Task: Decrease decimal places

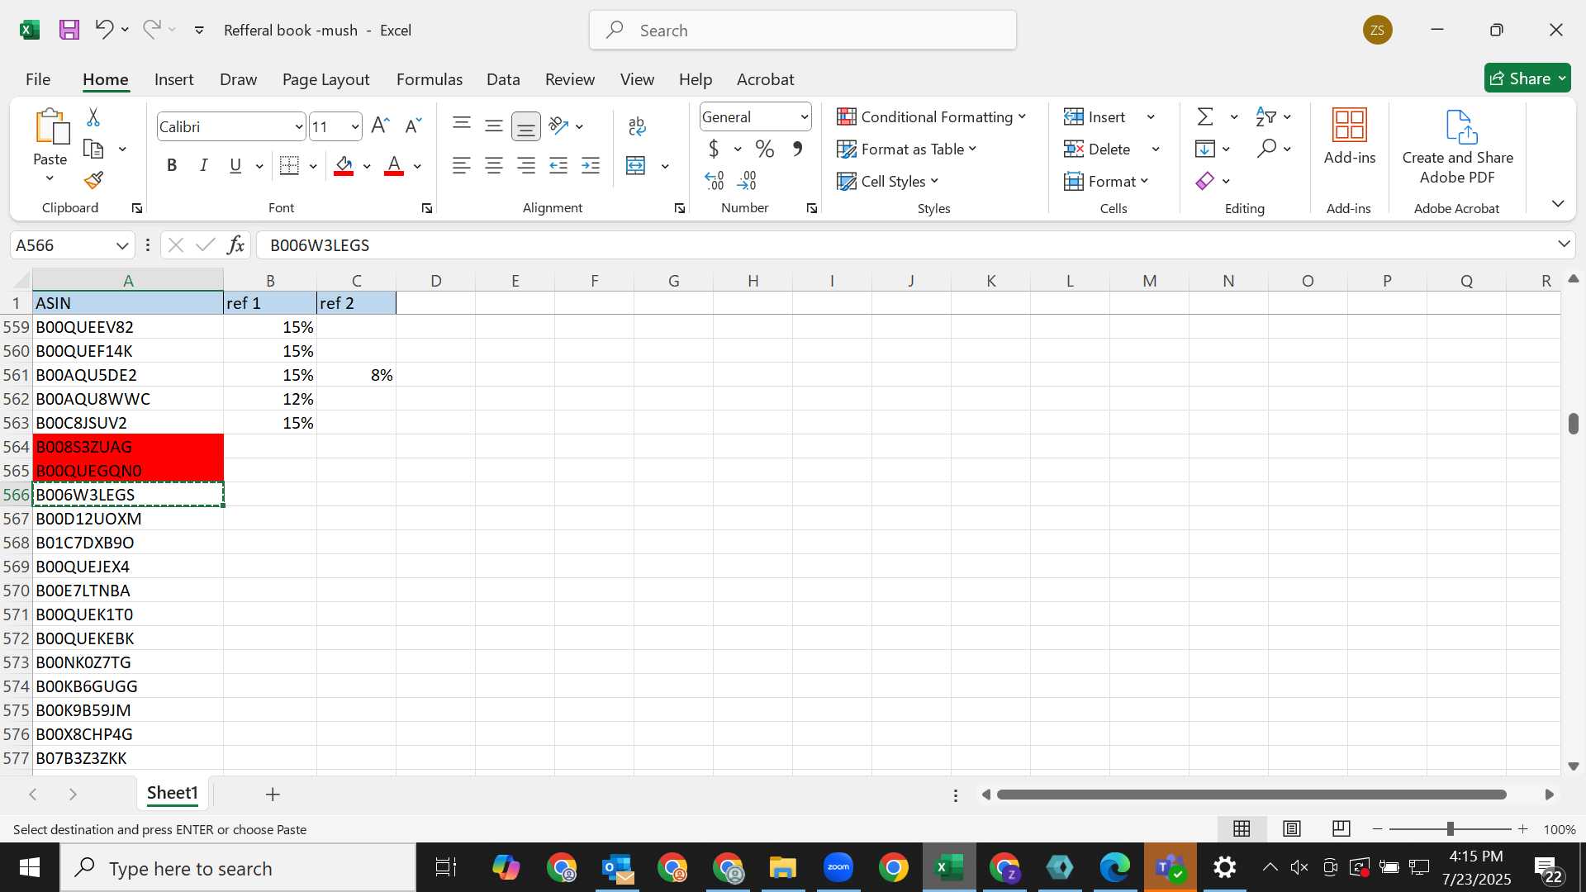Action: (x=747, y=181)
